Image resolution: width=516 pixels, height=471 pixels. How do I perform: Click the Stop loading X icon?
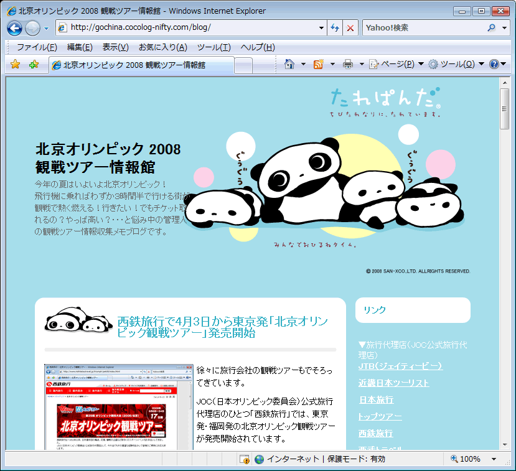point(350,28)
